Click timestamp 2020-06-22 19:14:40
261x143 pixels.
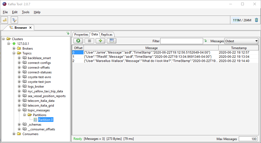coord(234,61)
